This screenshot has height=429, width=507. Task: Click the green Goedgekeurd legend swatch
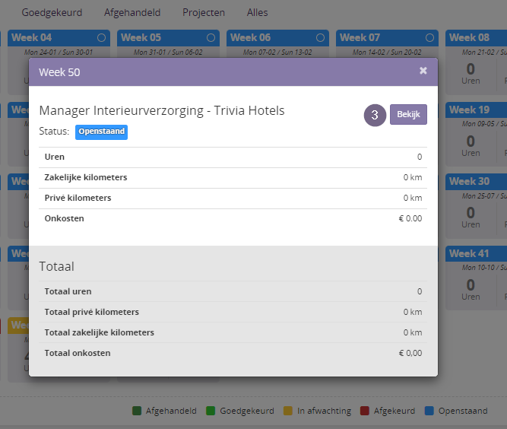tap(211, 411)
